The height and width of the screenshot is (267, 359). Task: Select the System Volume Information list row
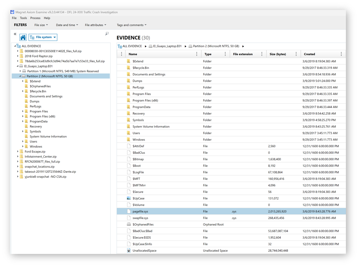(231, 127)
